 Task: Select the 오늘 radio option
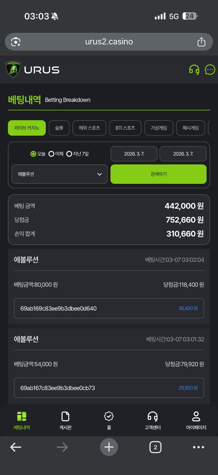pyautogui.click(x=34, y=154)
